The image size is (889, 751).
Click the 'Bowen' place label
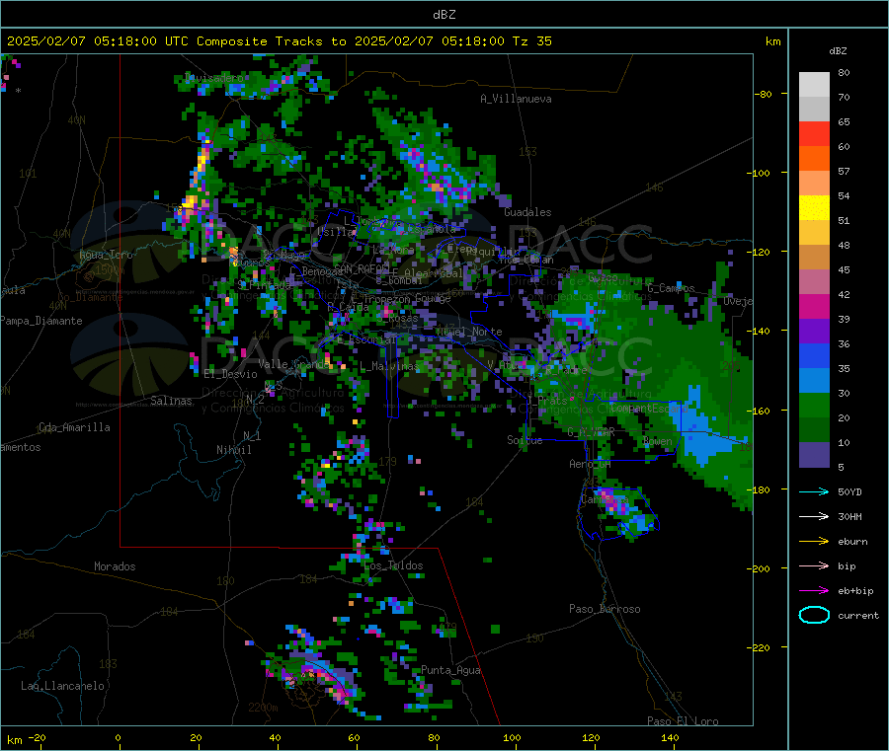click(658, 441)
